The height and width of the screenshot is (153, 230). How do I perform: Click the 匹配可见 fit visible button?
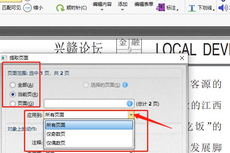tap(11, 7)
